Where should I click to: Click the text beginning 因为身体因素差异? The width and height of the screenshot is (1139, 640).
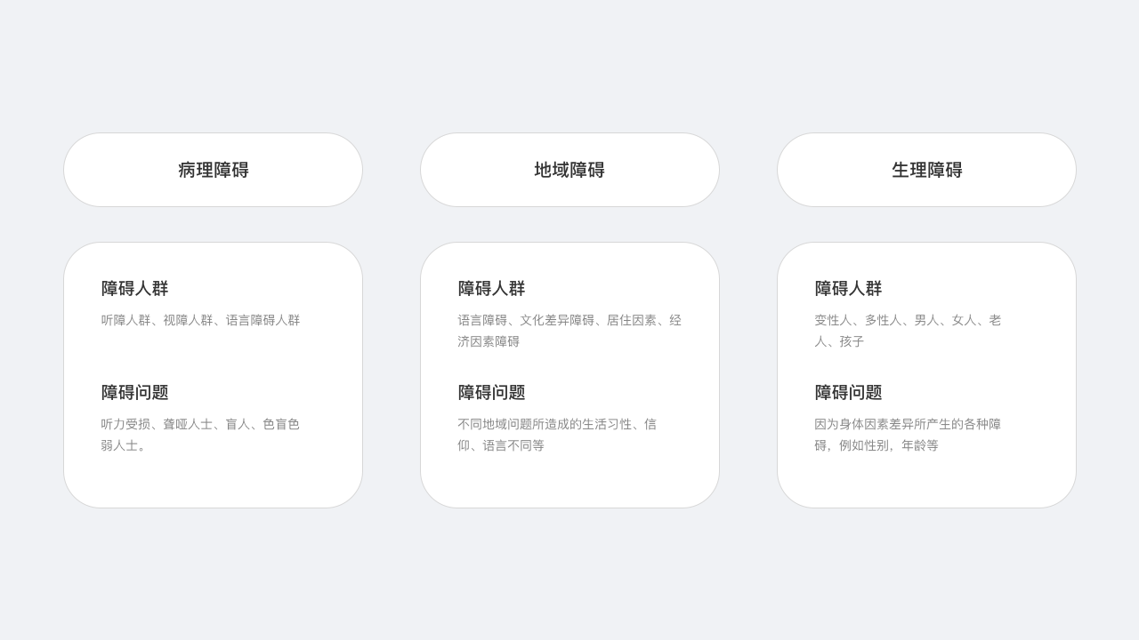[908, 435]
